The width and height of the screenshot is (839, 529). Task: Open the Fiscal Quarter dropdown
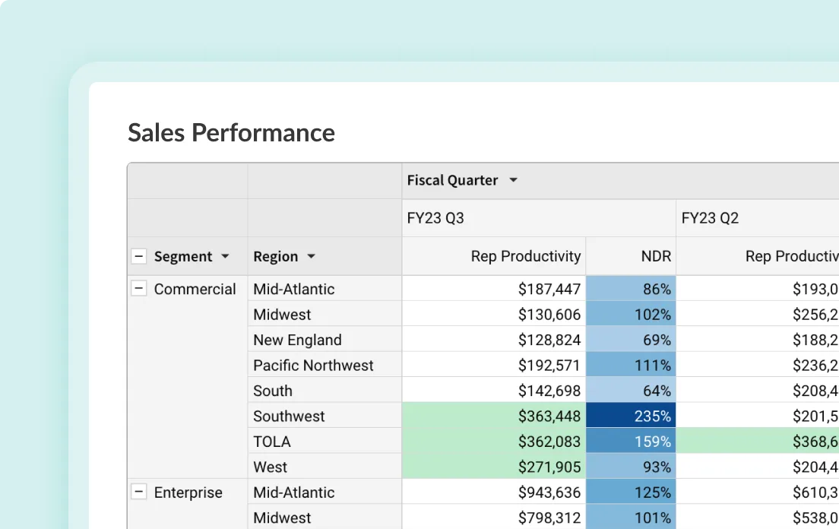click(x=513, y=180)
